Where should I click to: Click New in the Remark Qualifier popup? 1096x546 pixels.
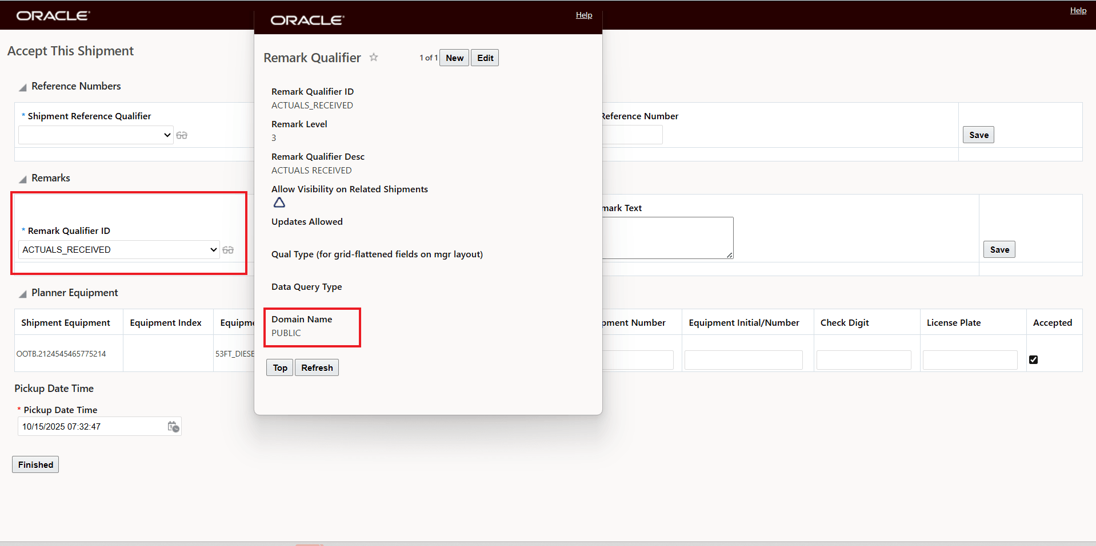454,58
